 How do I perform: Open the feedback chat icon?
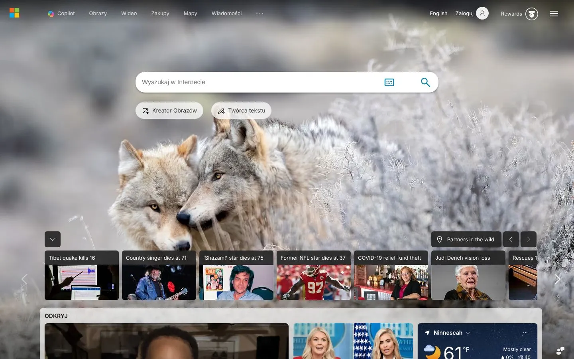pyautogui.click(x=560, y=351)
